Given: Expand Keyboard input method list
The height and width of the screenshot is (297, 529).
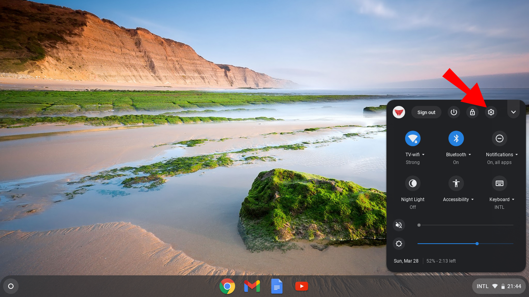Looking at the screenshot, I should click(x=502, y=199).
